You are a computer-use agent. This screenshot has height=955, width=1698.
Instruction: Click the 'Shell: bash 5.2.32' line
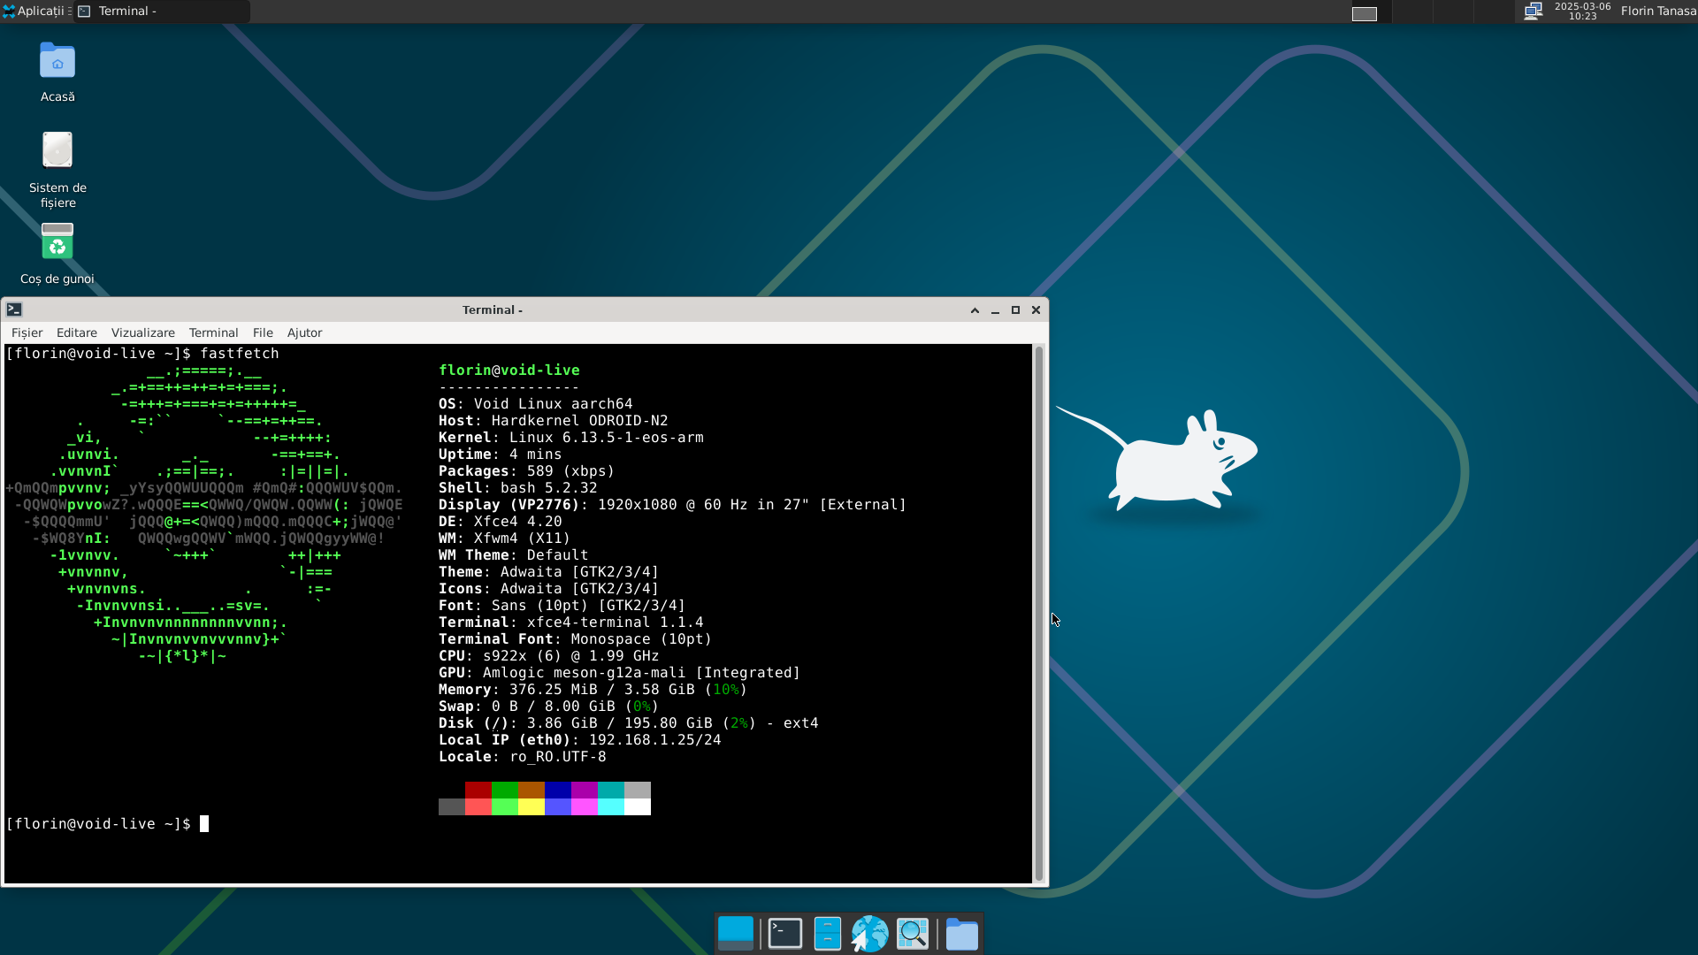(x=518, y=488)
